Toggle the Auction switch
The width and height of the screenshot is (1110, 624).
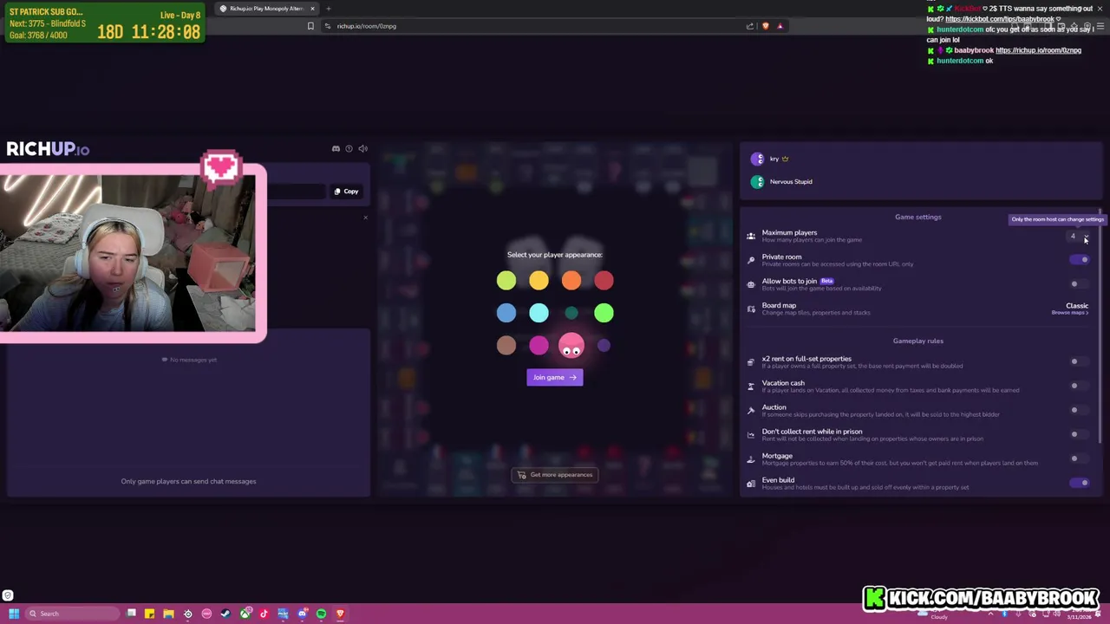pos(1079,411)
